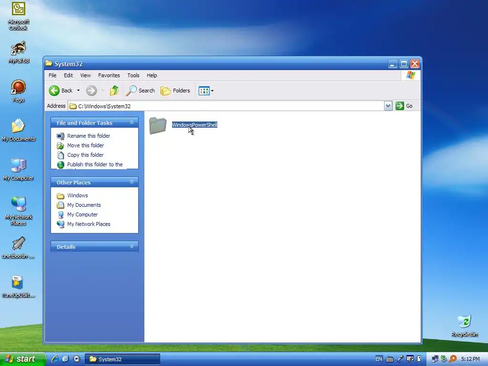Go to My Documents in Other Places
Viewport: 488px width, 366px height.
84,205
